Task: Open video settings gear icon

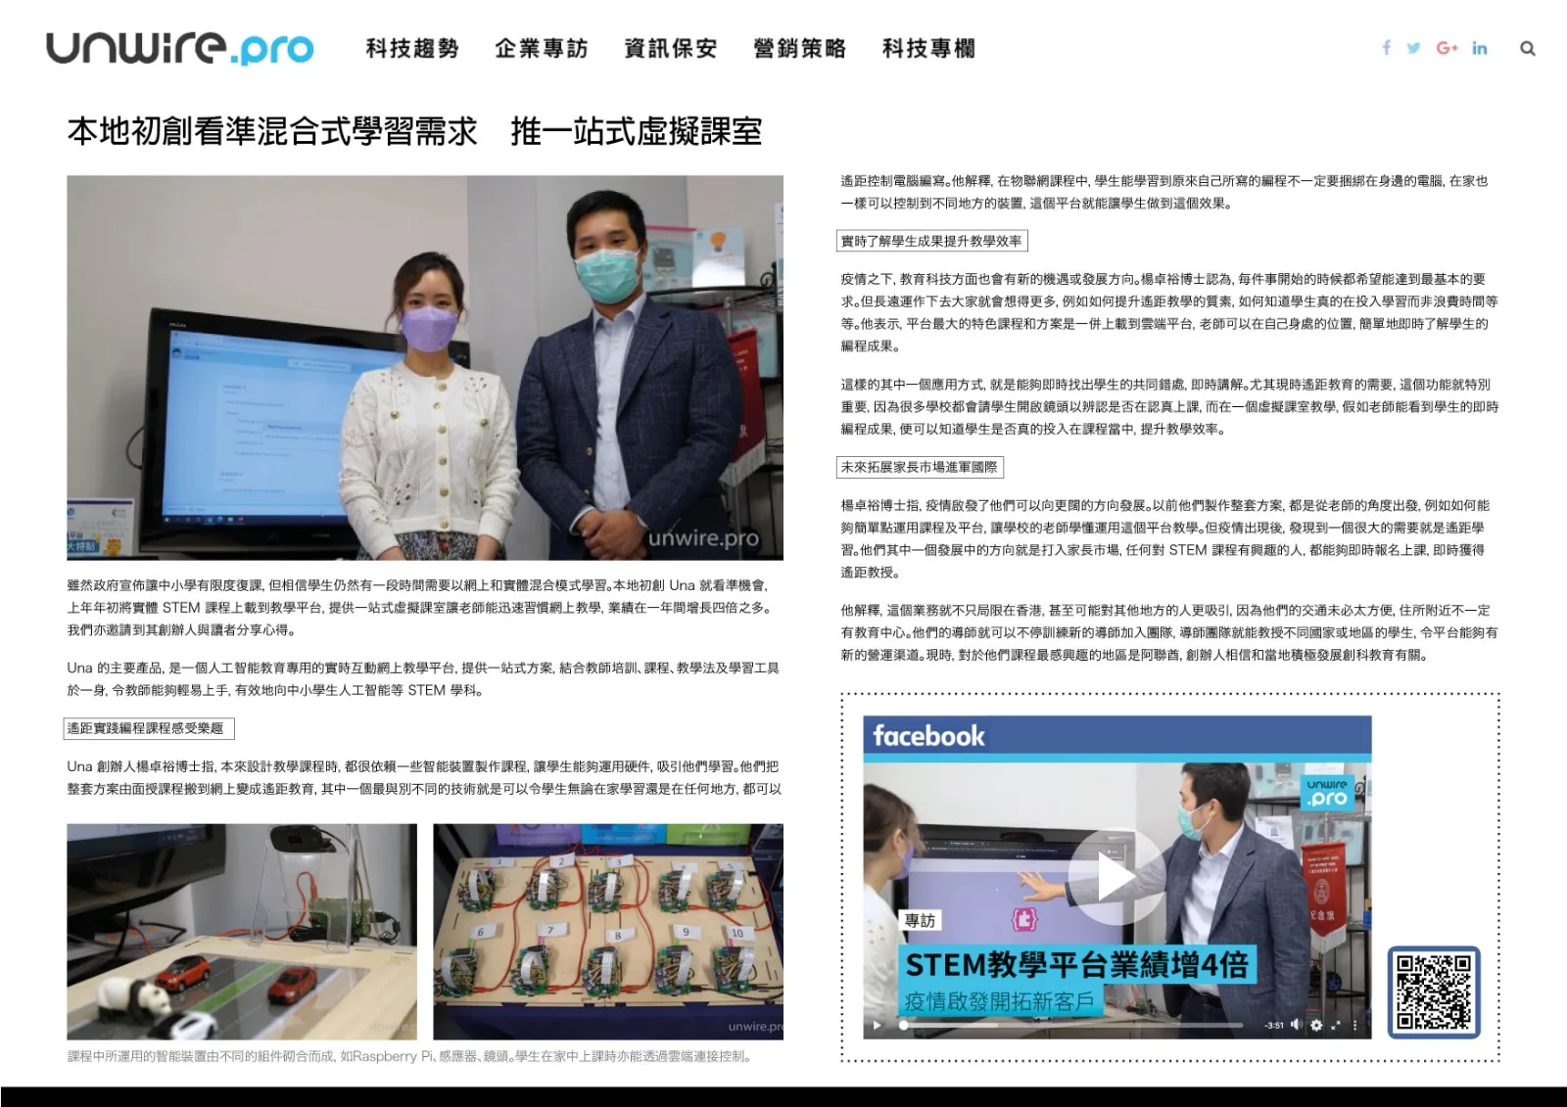Action: [x=1316, y=1025]
